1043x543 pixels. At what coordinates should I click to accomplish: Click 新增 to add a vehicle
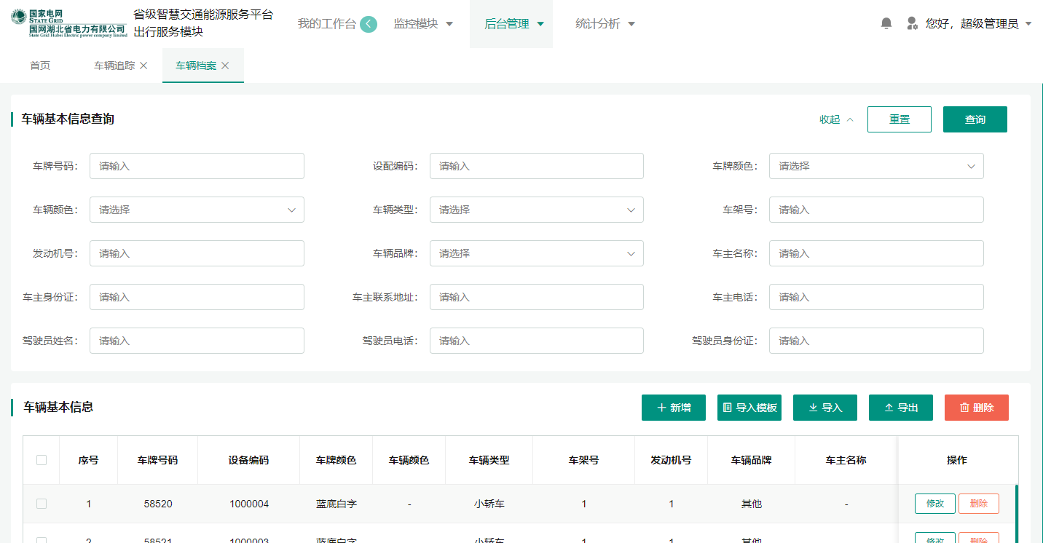[x=674, y=408]
